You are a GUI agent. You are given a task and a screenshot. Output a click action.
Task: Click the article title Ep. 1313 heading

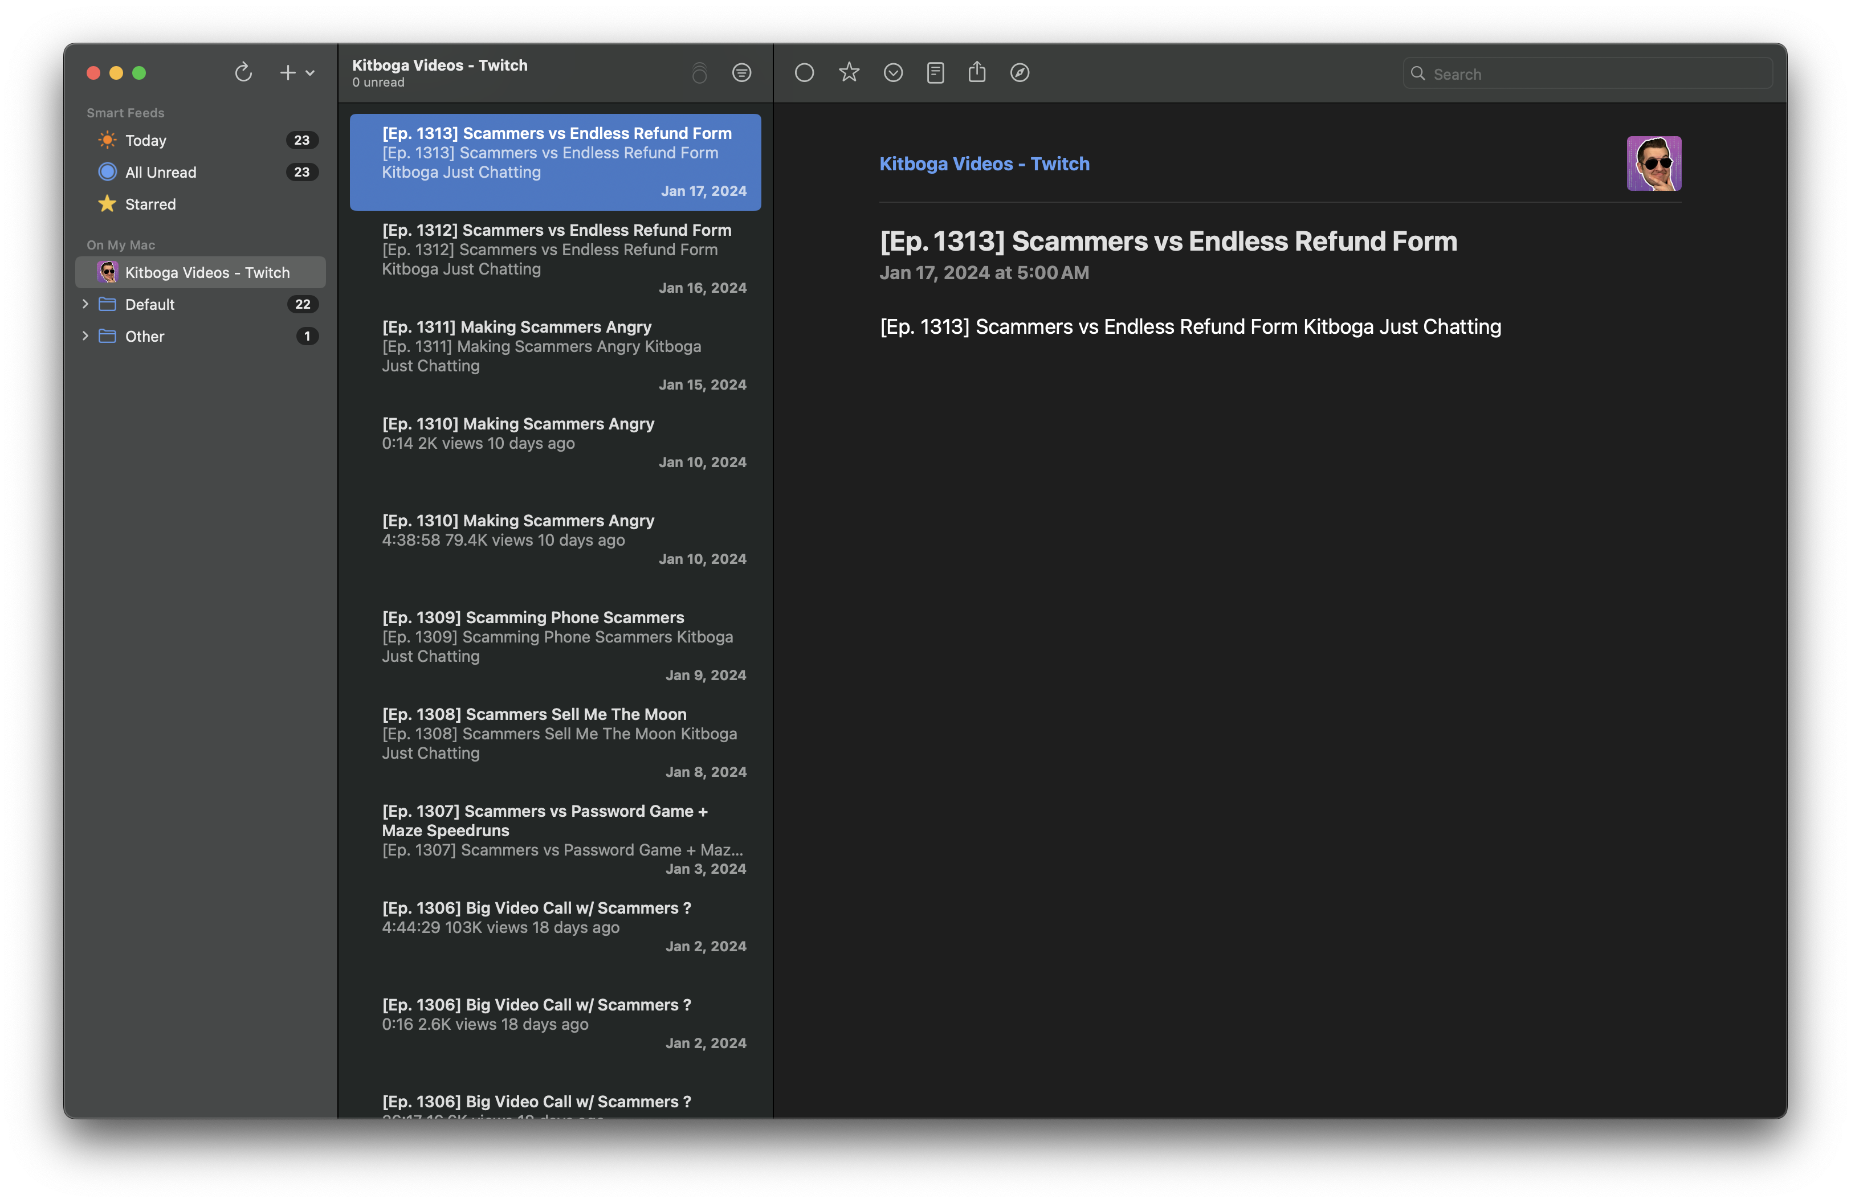point(1168,241)
